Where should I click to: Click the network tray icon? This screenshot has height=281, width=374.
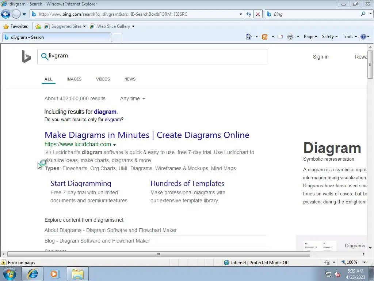[328, 274]
